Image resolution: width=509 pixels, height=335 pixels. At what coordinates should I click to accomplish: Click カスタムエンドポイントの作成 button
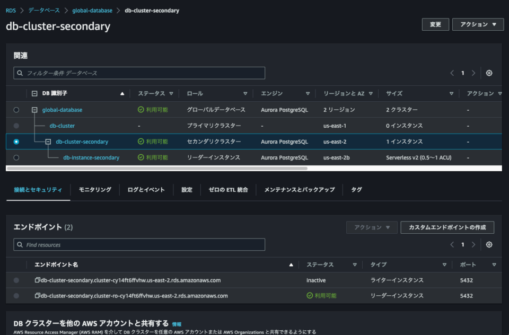[x=446, y=227]
